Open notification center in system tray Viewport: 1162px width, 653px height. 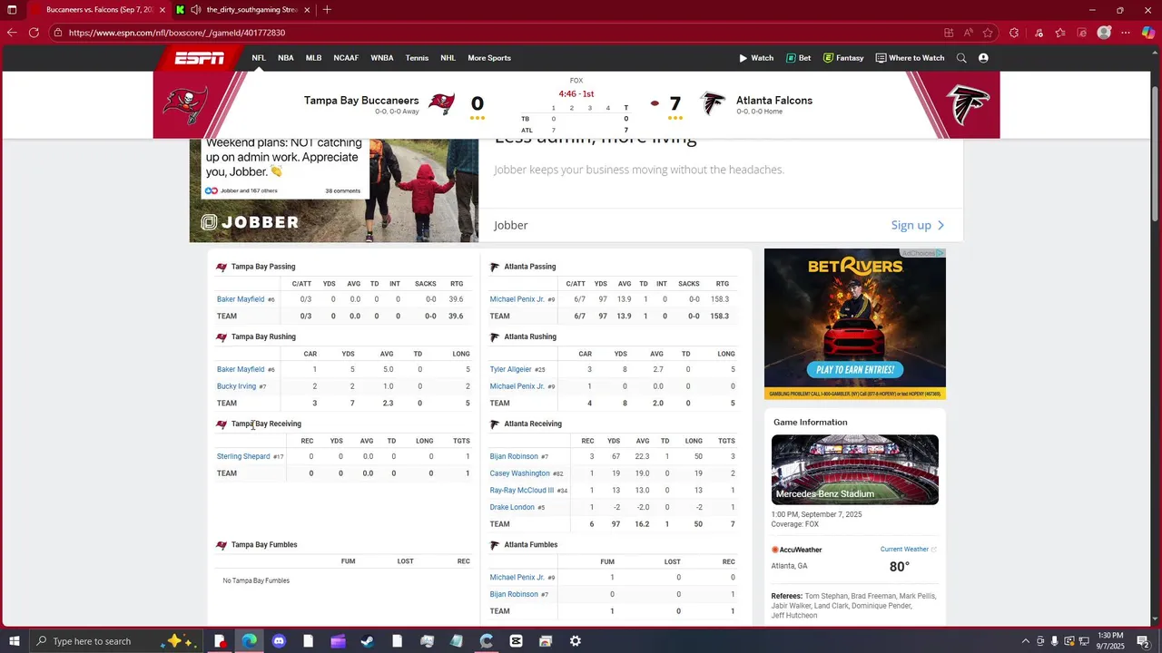coord(1144,641)
